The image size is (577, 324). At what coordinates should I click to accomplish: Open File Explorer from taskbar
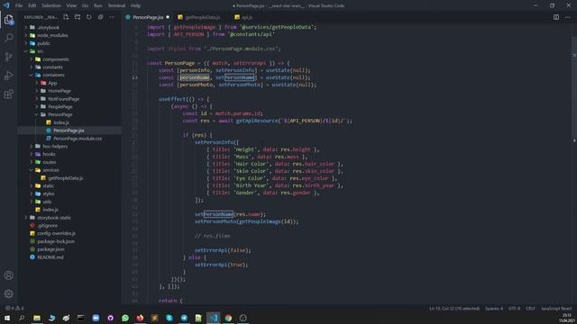coord(37,318)
